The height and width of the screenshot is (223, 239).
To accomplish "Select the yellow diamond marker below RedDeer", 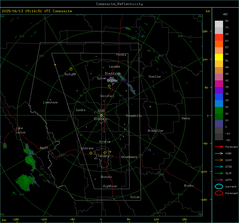I will [x=109, y=86].
